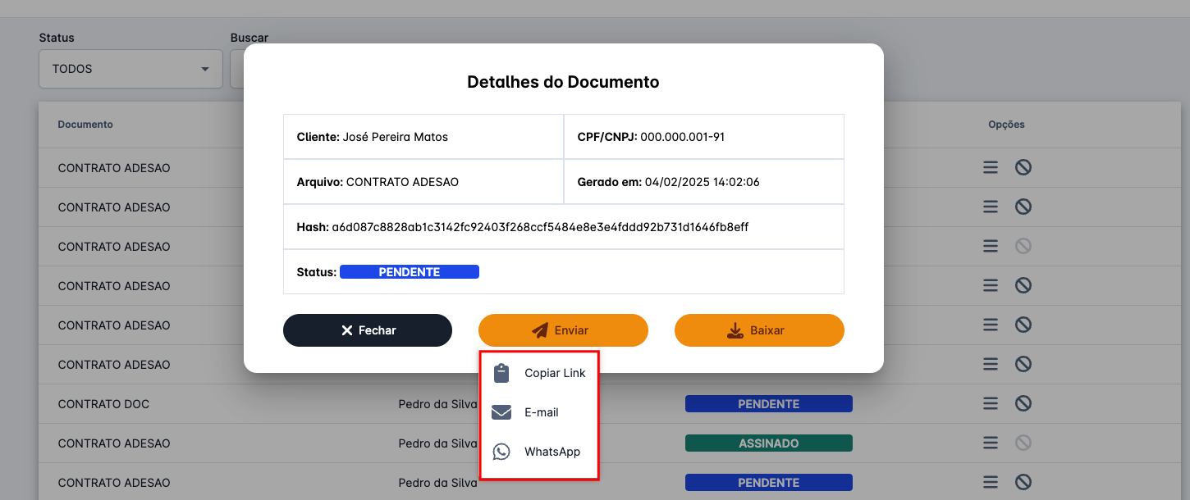Click the WhatsApp logo icon in the send menu
Viewport: 1190px width, 500px height.
pyautogui.click(x=501, y=452)
